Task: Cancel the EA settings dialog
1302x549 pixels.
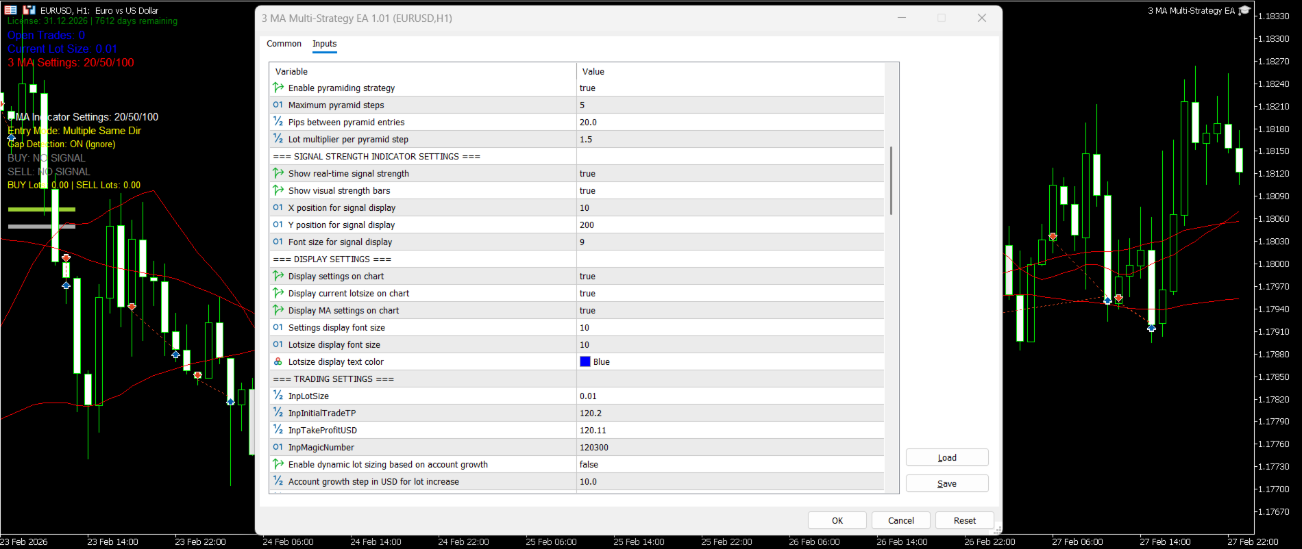Action: tap(901, 520)
